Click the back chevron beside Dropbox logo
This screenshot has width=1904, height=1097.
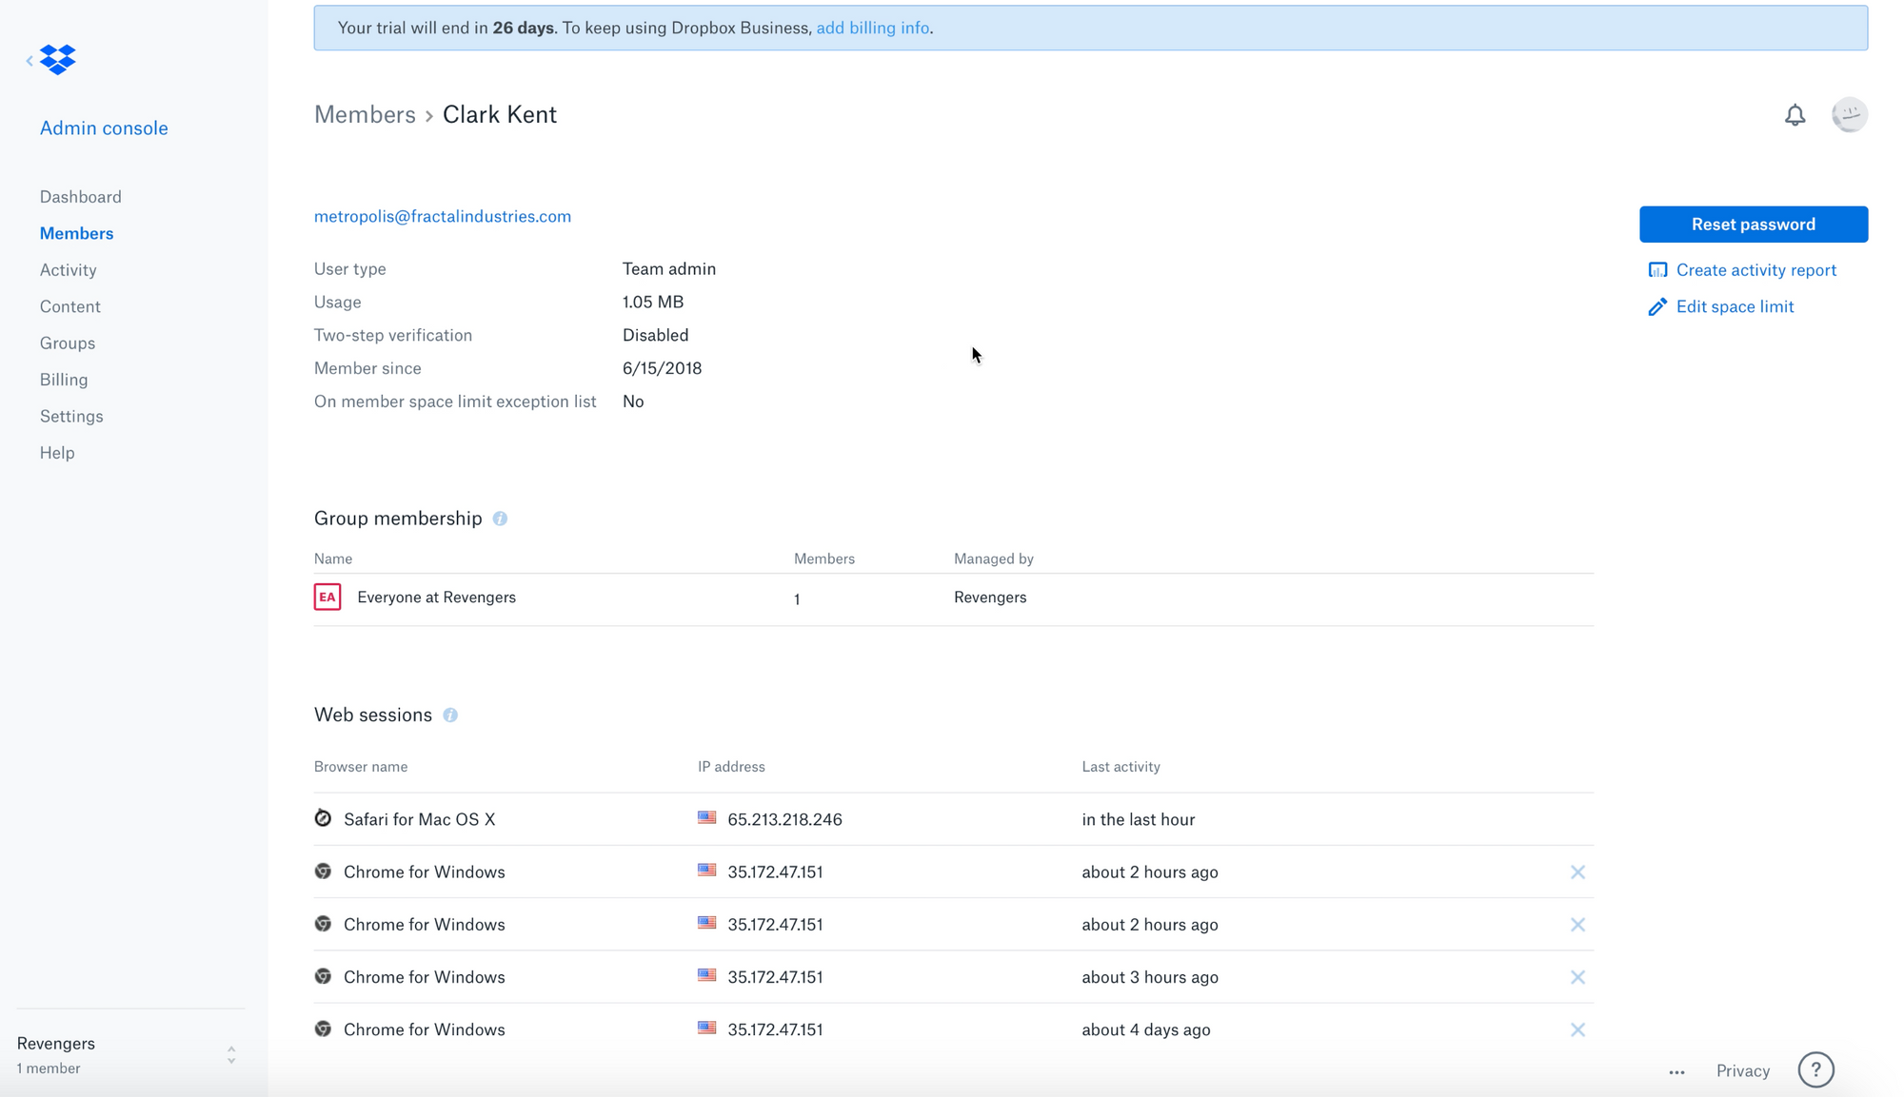pos(30,61)
